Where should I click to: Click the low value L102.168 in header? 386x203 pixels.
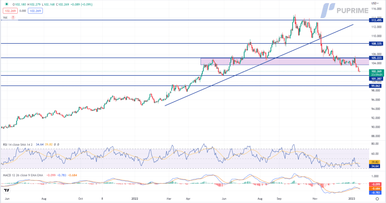(x=48, y=5)
